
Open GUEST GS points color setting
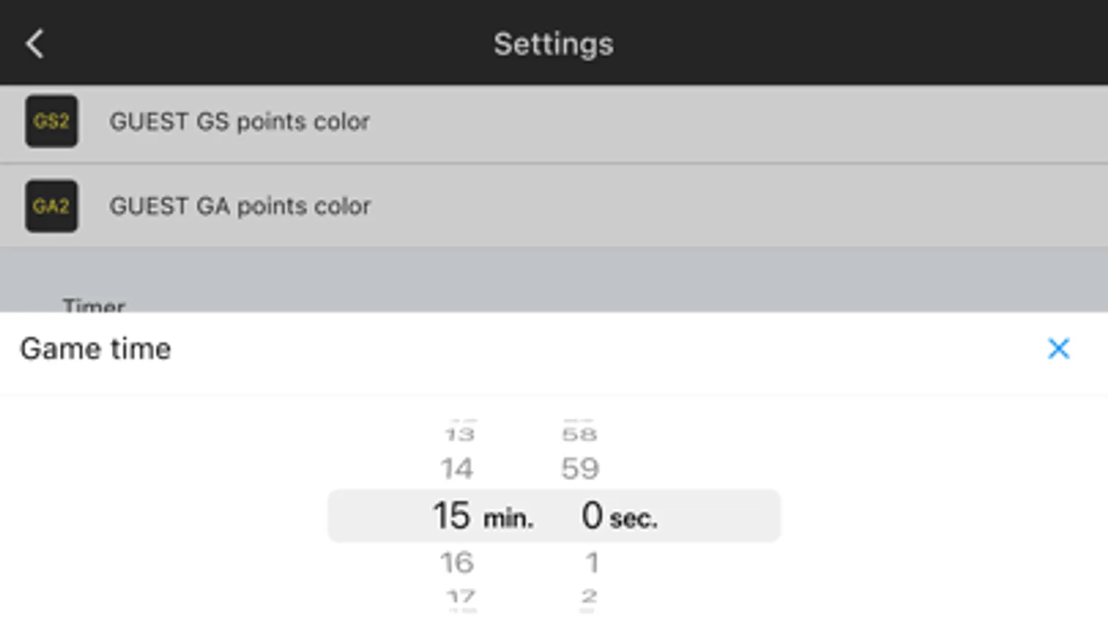239,122
